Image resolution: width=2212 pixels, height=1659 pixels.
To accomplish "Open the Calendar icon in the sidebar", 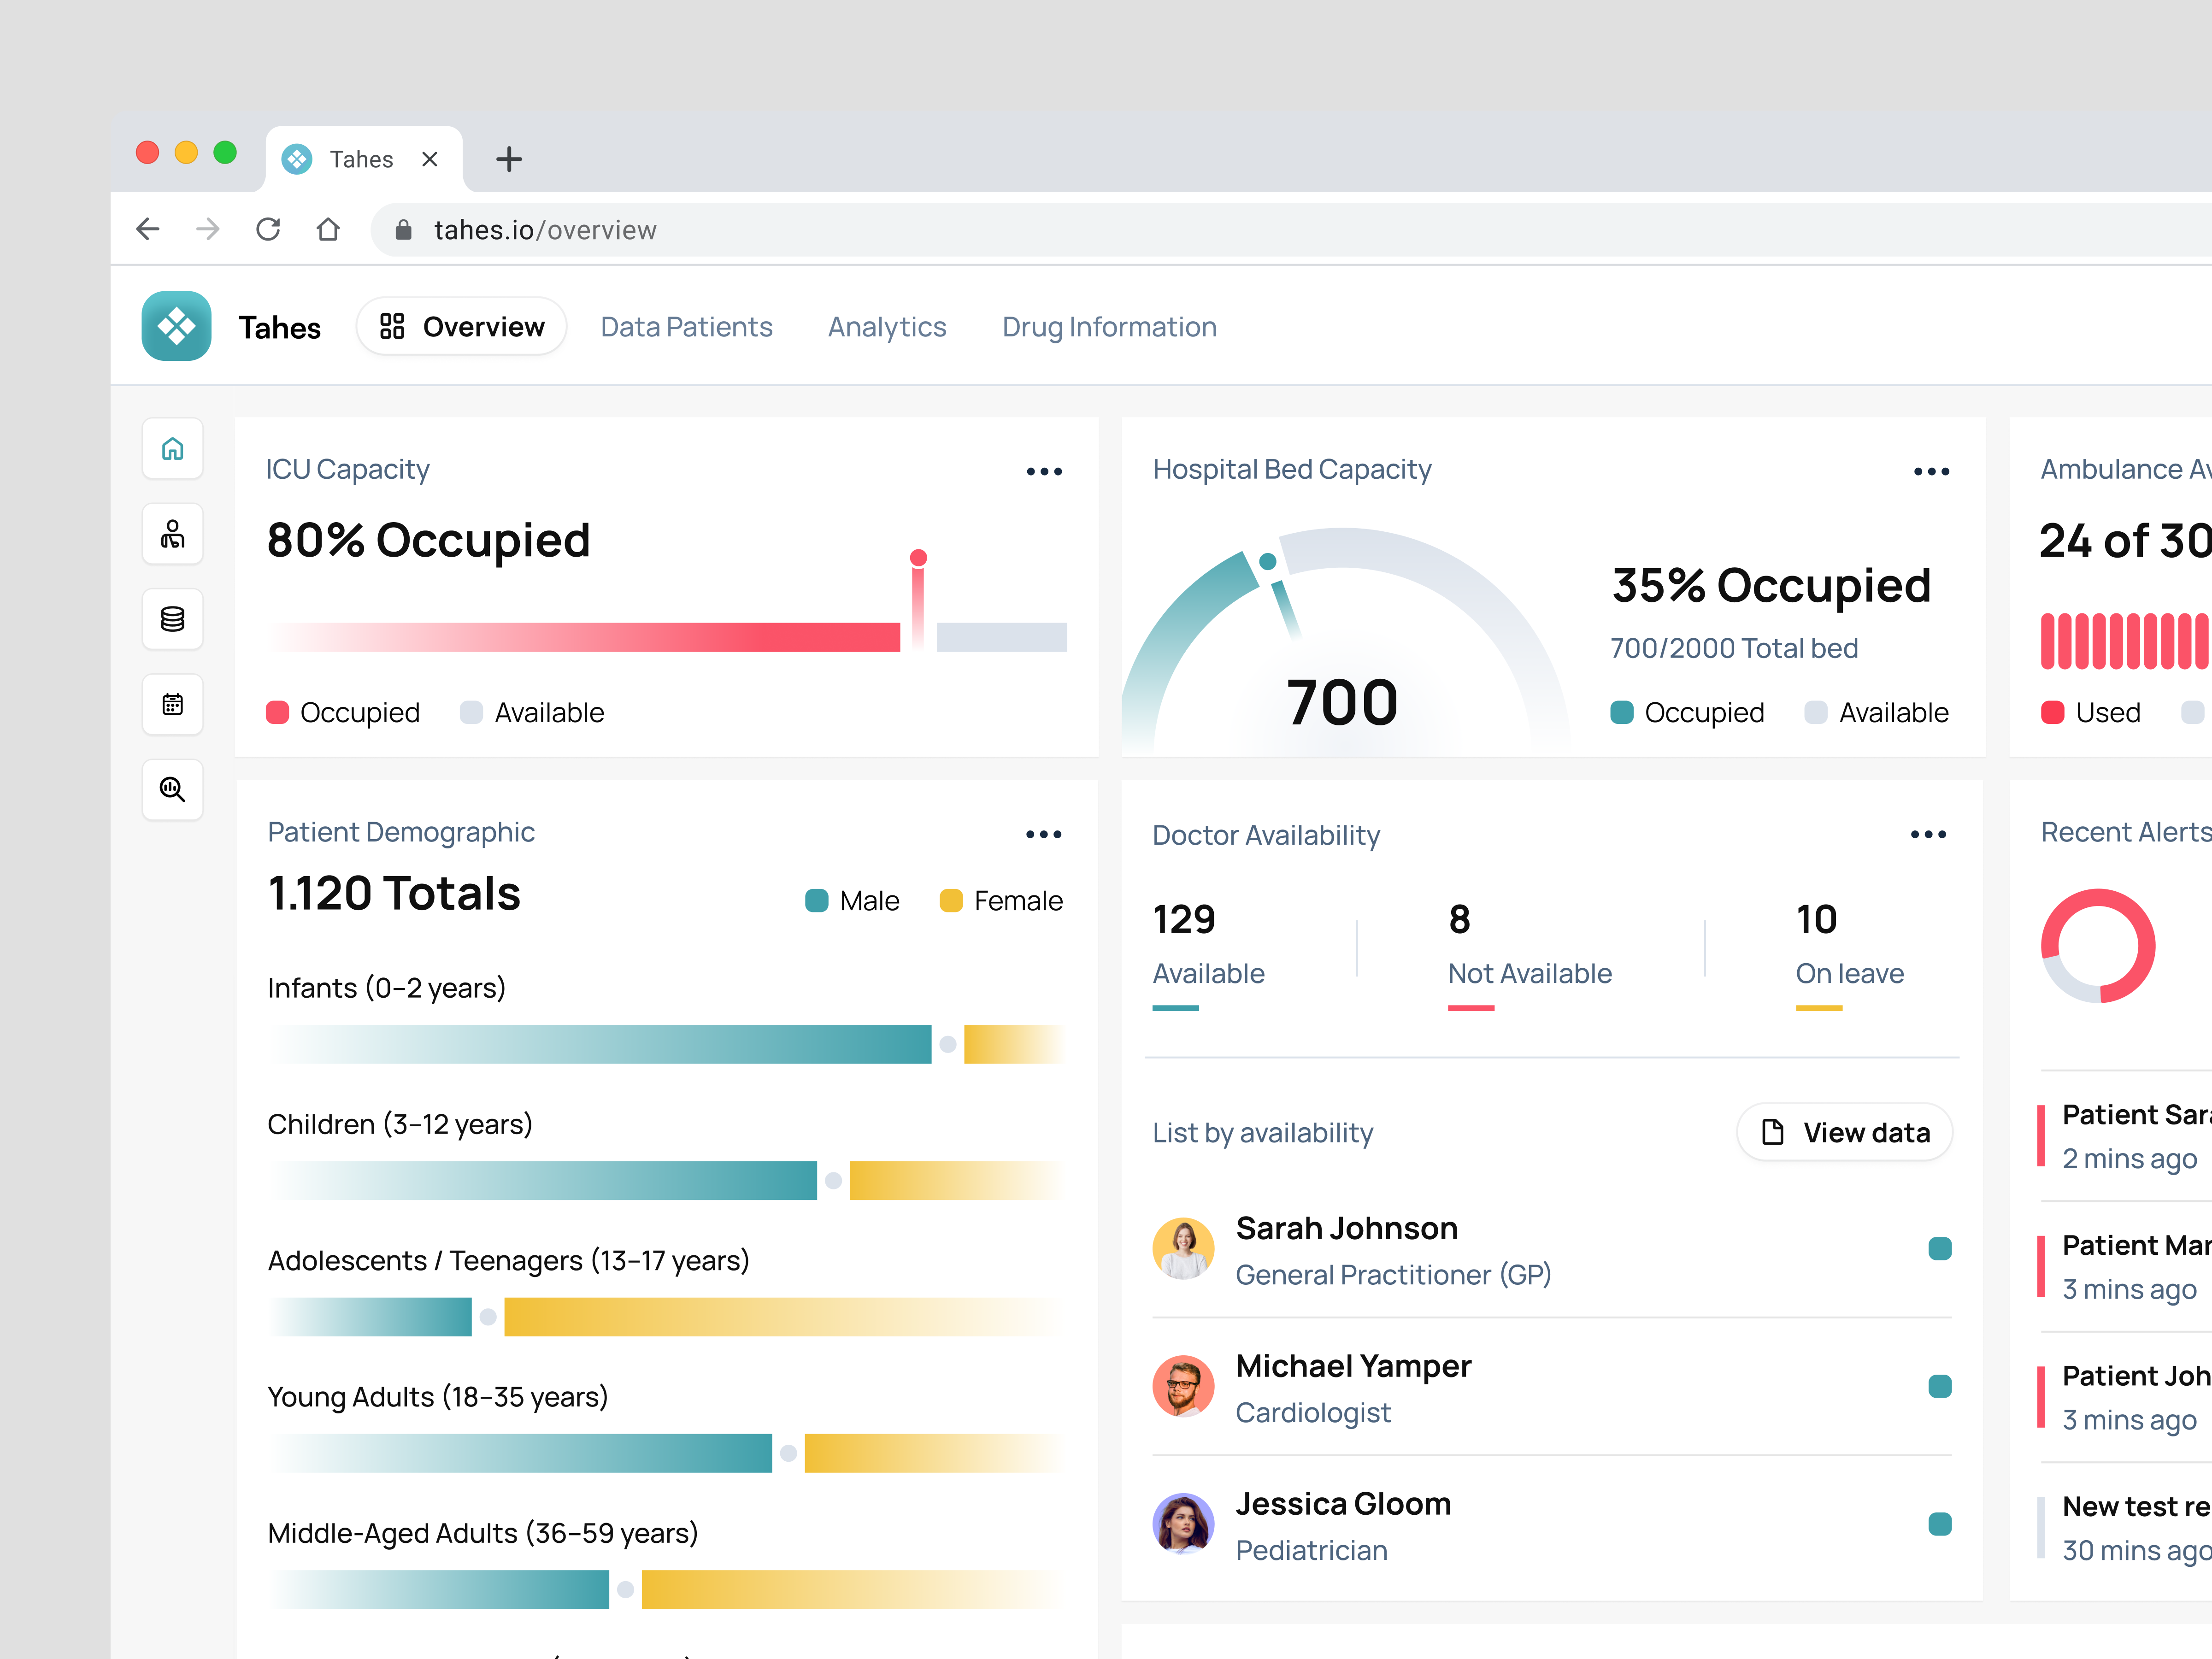I will 172,704.
